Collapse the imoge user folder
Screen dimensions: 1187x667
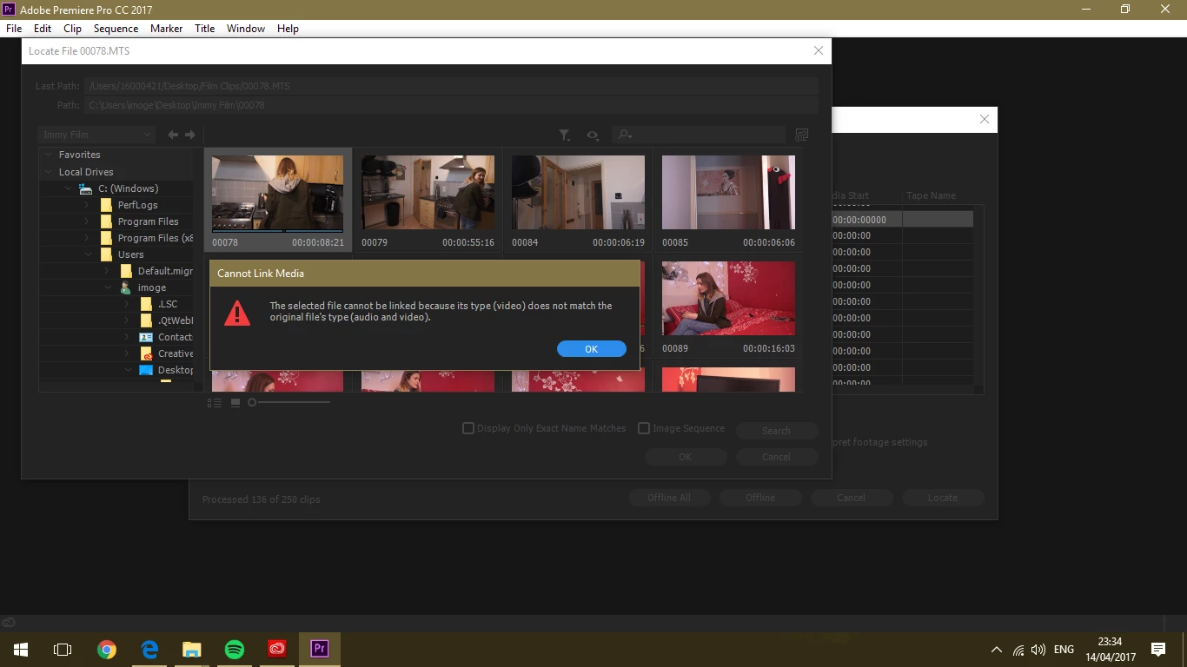pyautogui.click(x=108, y=287)
